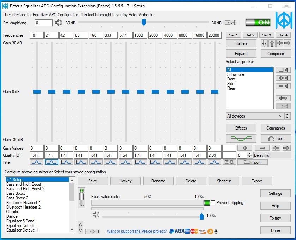Screen dimensions: 296x240
Task: Open the frequency response graph button
Action: (241, 139)
